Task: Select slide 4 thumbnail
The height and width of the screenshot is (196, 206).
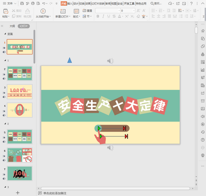Action: pyautogui.click(x=20, y=110)
